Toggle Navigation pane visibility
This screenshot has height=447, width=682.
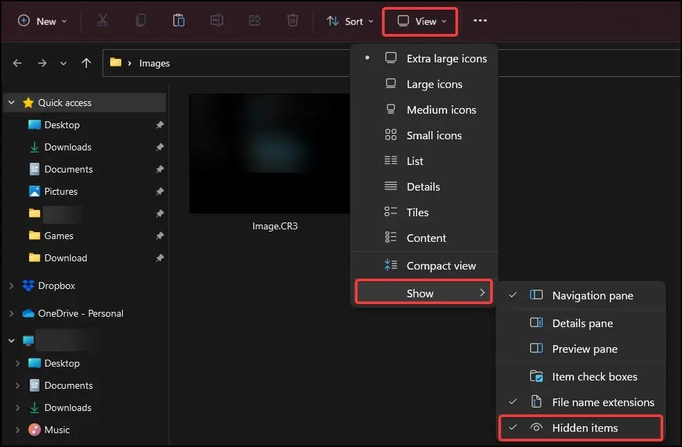(581, 296)
